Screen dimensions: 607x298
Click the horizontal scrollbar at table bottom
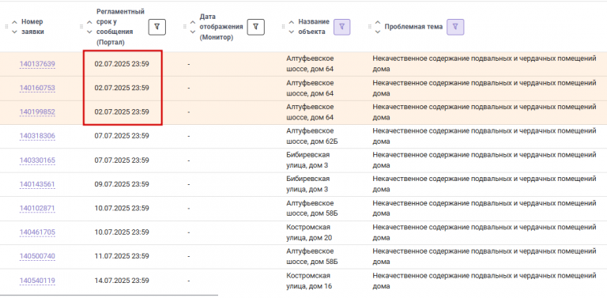coord(109,296)
